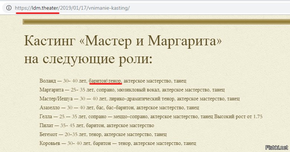
Task: Select the "Пилат" role line
Action: [97, 125]
